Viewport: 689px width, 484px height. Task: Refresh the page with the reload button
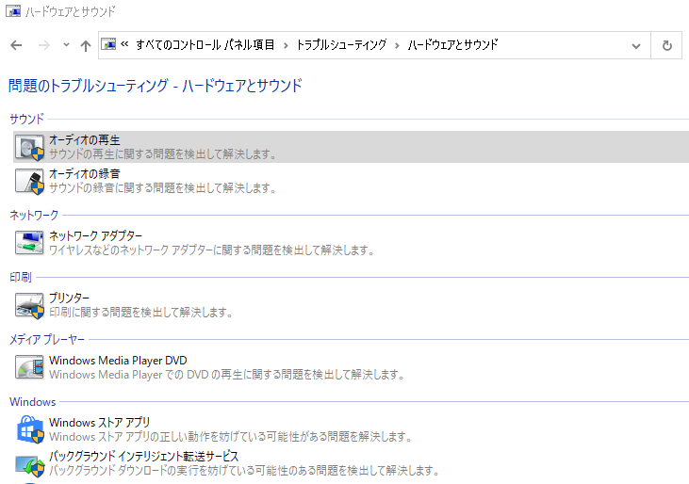click(x=667, y=45)
